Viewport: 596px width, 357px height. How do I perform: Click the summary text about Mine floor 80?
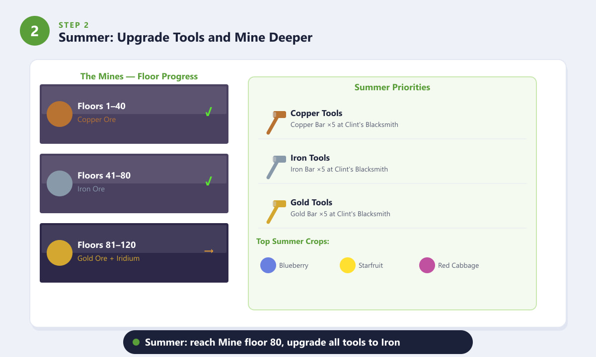click(x=272, y=343)
